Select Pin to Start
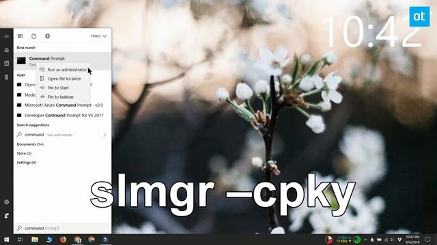Viewport: 437px width, 245px height. 64,88
